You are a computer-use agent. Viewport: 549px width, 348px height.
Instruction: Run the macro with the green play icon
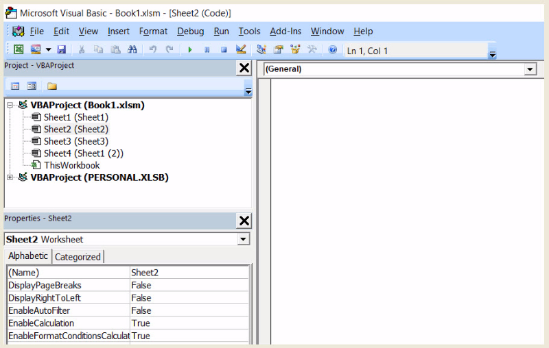(190, 50)
